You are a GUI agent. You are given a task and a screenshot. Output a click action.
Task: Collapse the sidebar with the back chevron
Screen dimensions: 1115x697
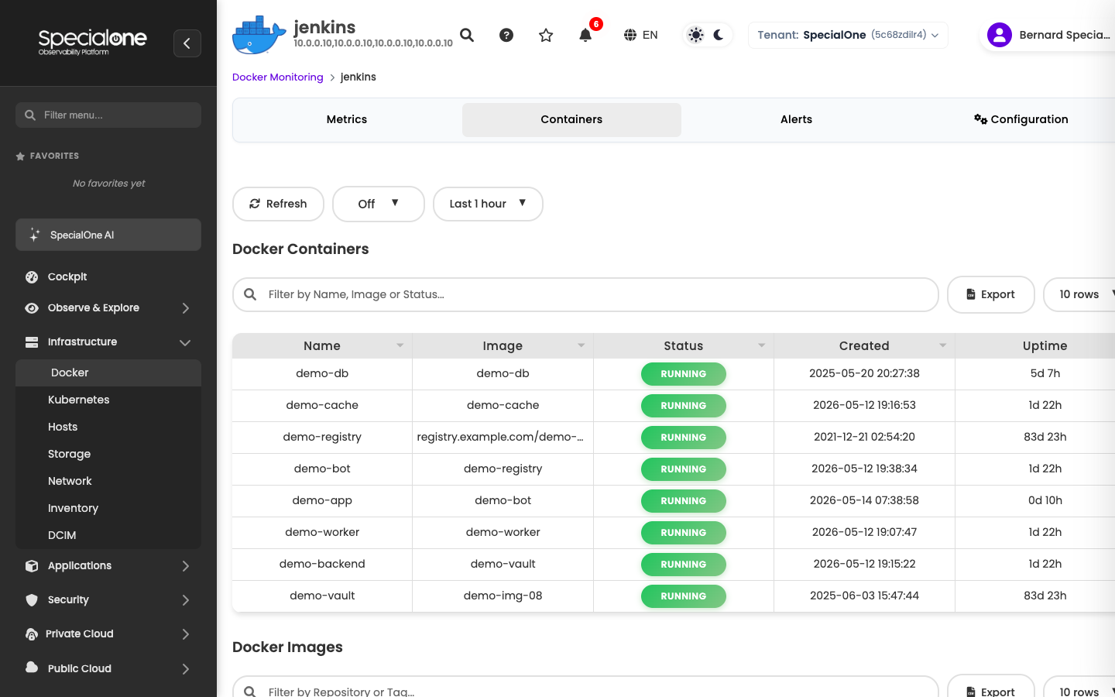(187, 43)
